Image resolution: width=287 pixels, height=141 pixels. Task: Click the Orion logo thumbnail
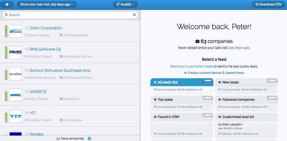[x=16, y=31]
